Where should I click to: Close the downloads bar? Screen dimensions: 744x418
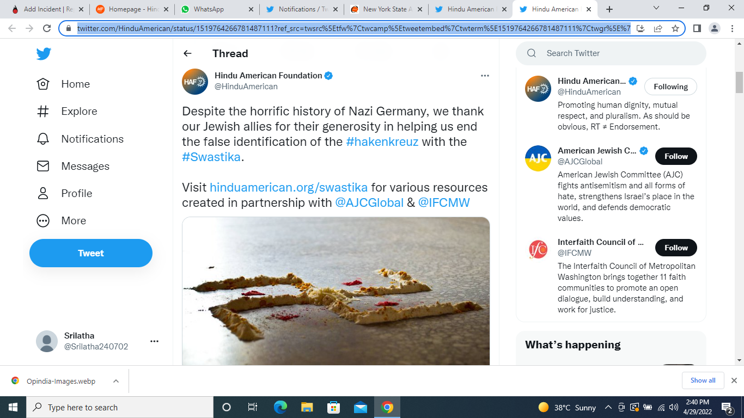pyautogui.click(x=734, y=380)
